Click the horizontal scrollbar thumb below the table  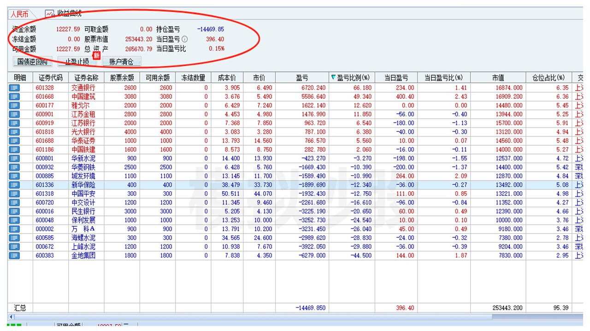pos(254,317)
